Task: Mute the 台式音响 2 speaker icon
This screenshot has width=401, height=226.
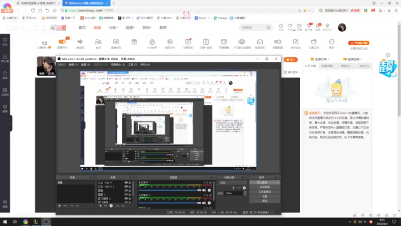Action: pos(204,203)
